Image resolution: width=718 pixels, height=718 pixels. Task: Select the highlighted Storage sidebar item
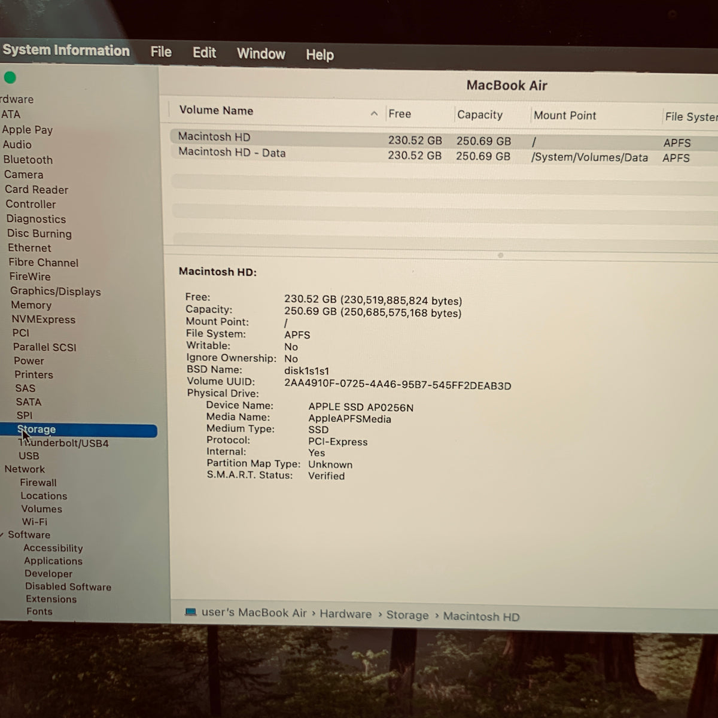click(78, 430)
